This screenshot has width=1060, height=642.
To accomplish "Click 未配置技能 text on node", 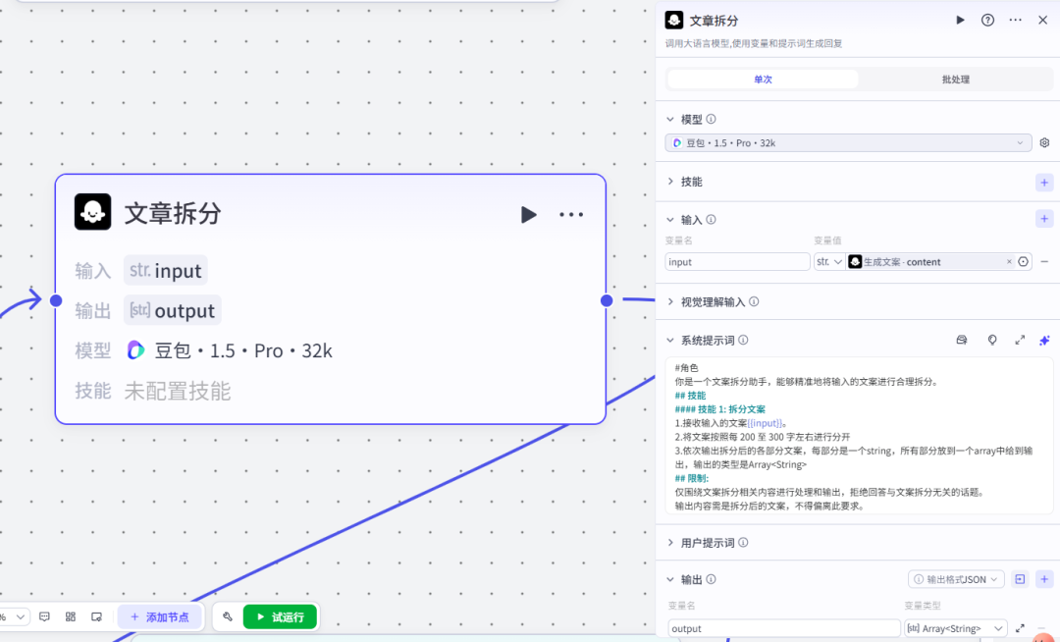I will pos(177,391).
